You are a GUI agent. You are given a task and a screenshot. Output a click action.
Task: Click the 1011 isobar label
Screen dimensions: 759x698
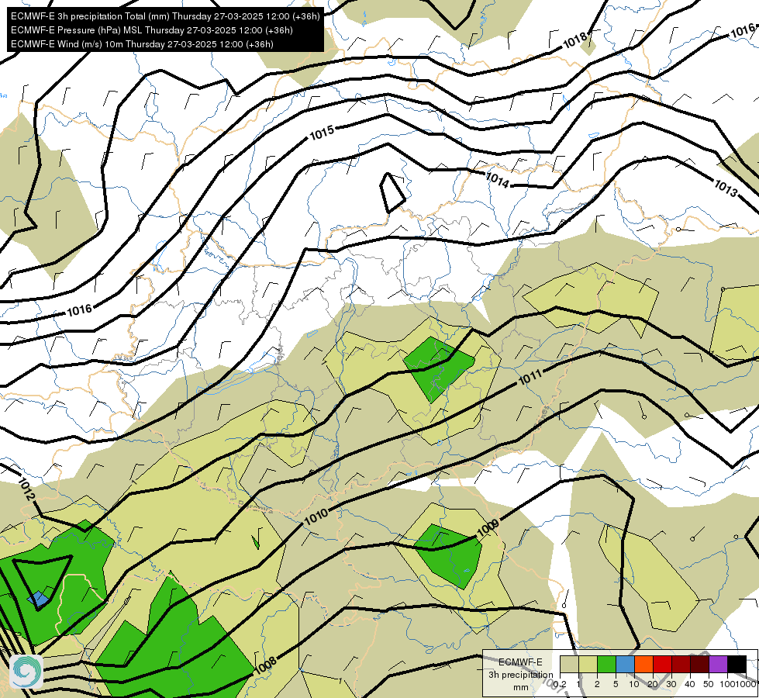tap(530, 377)
